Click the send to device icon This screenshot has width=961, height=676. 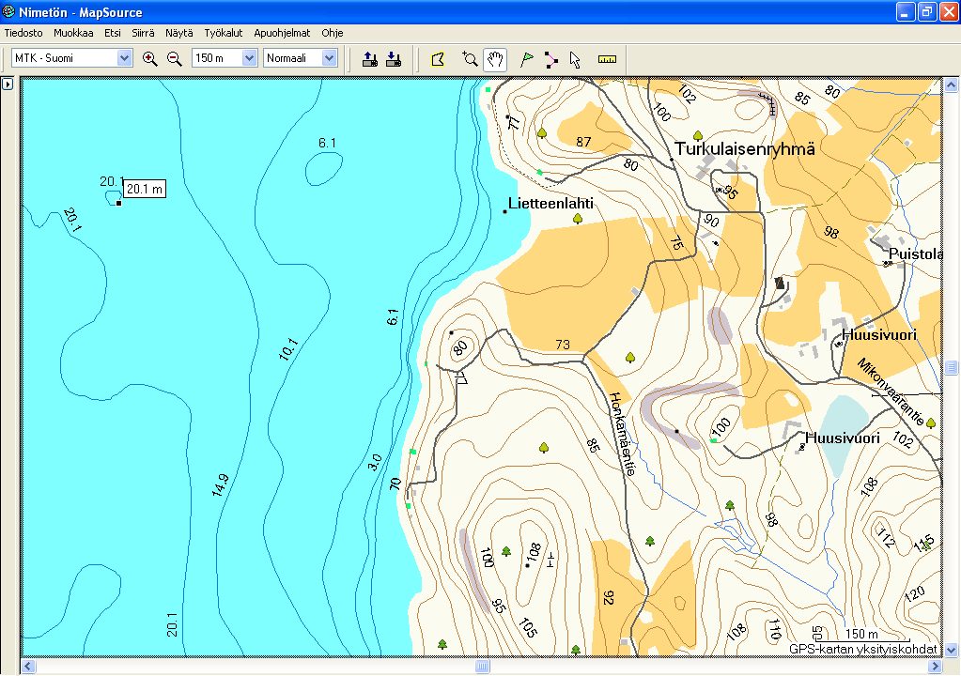tap(370, 58)
